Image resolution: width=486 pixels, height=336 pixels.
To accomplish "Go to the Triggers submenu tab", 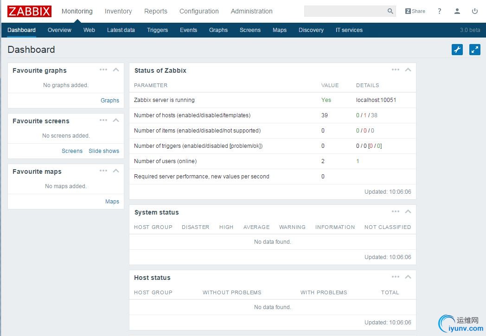I will [x=157, y=30].
